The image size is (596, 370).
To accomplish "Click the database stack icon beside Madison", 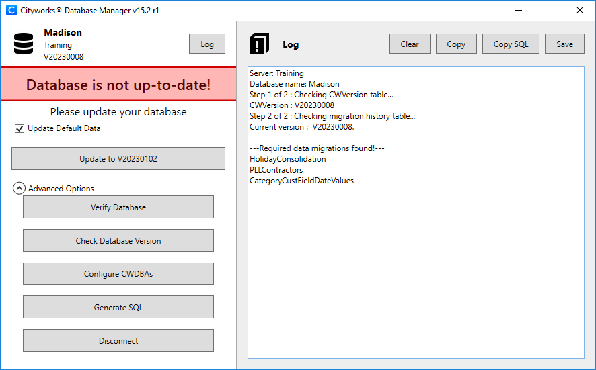I will coord(24,44).
